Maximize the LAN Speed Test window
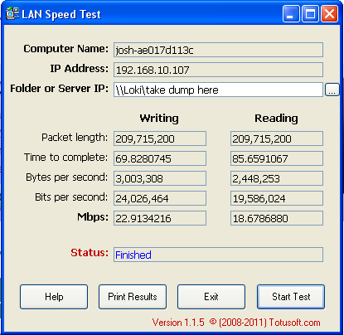The height and width of the screenshot is (335, 344). point(310,13)
